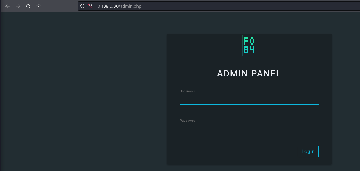The height and width of the screenshot is (171, 360).
Task: Open the browser home page
Action: [x=38, y=6]
